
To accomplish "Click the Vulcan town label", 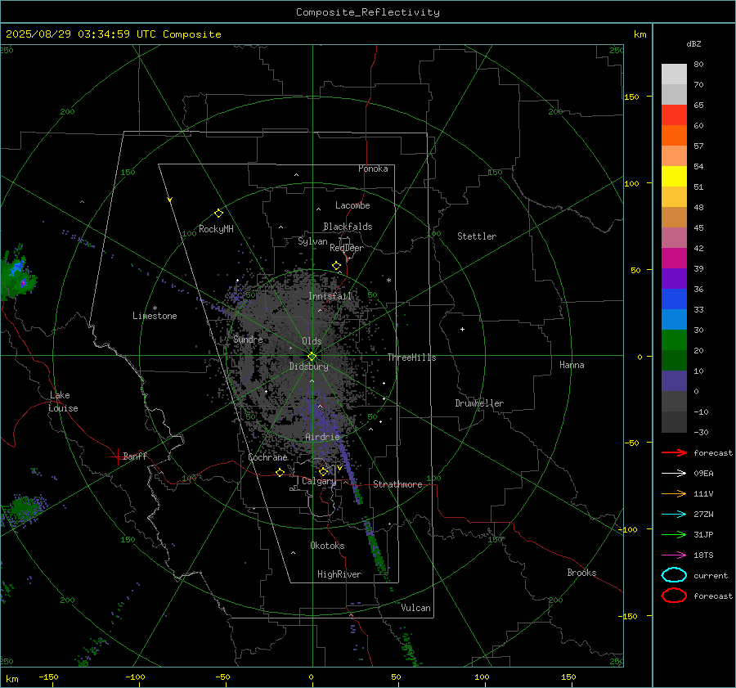I will [415, 608].
